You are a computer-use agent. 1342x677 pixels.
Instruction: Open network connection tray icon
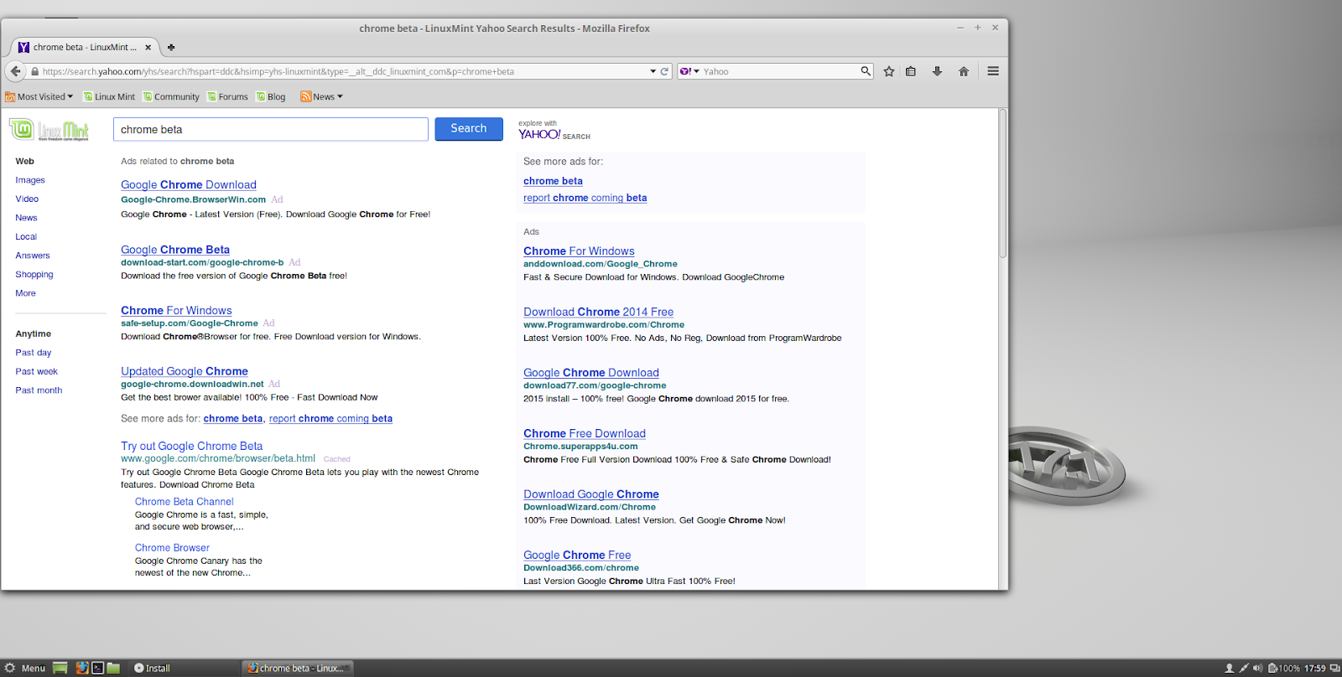(1244, 668)
